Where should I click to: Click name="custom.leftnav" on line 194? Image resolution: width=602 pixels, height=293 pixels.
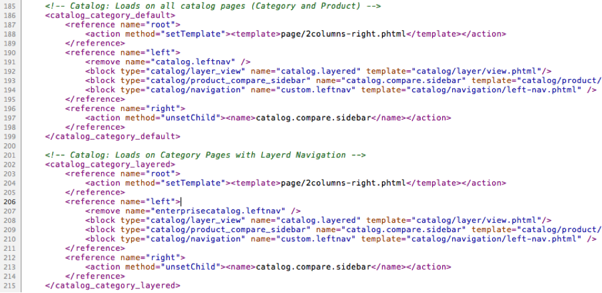[303, 90]
